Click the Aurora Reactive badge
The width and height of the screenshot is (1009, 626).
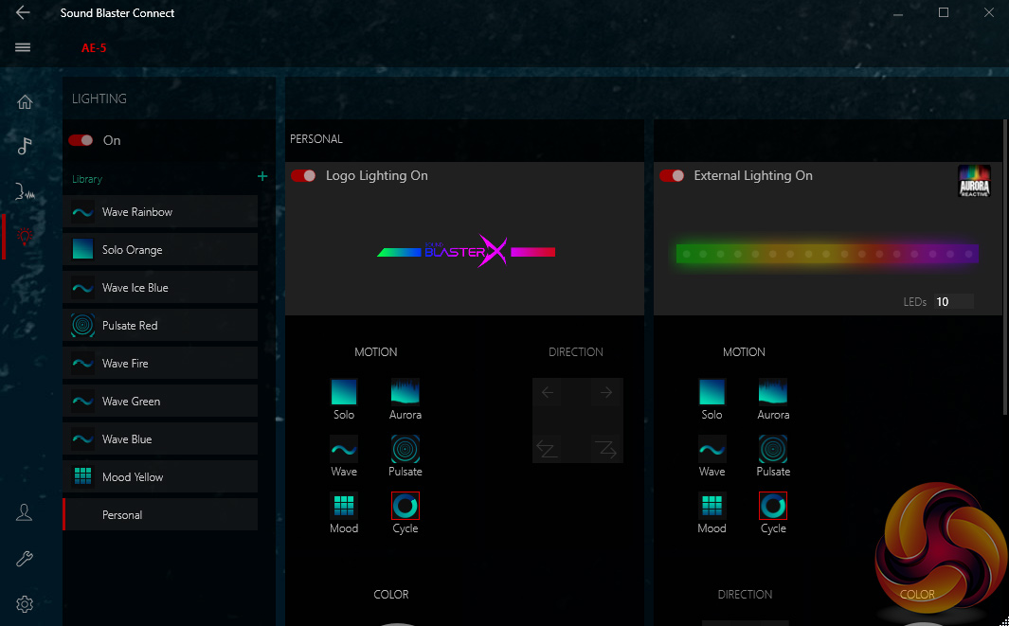coord(974,181)
